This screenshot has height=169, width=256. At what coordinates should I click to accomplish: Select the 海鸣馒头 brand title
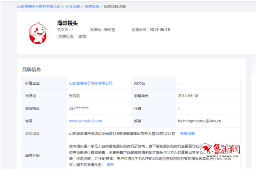coord(67,23)
